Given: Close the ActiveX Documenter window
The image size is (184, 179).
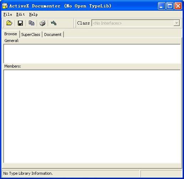Looking at the screenshot, I should pos(178,6).
